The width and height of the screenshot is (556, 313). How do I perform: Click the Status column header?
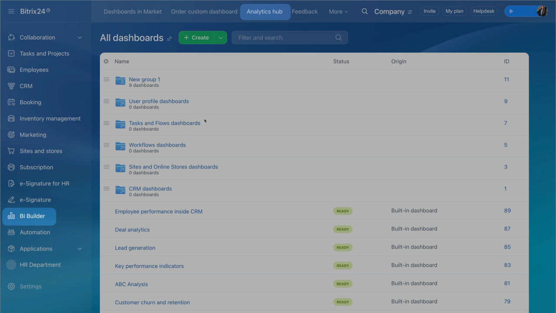341,61
